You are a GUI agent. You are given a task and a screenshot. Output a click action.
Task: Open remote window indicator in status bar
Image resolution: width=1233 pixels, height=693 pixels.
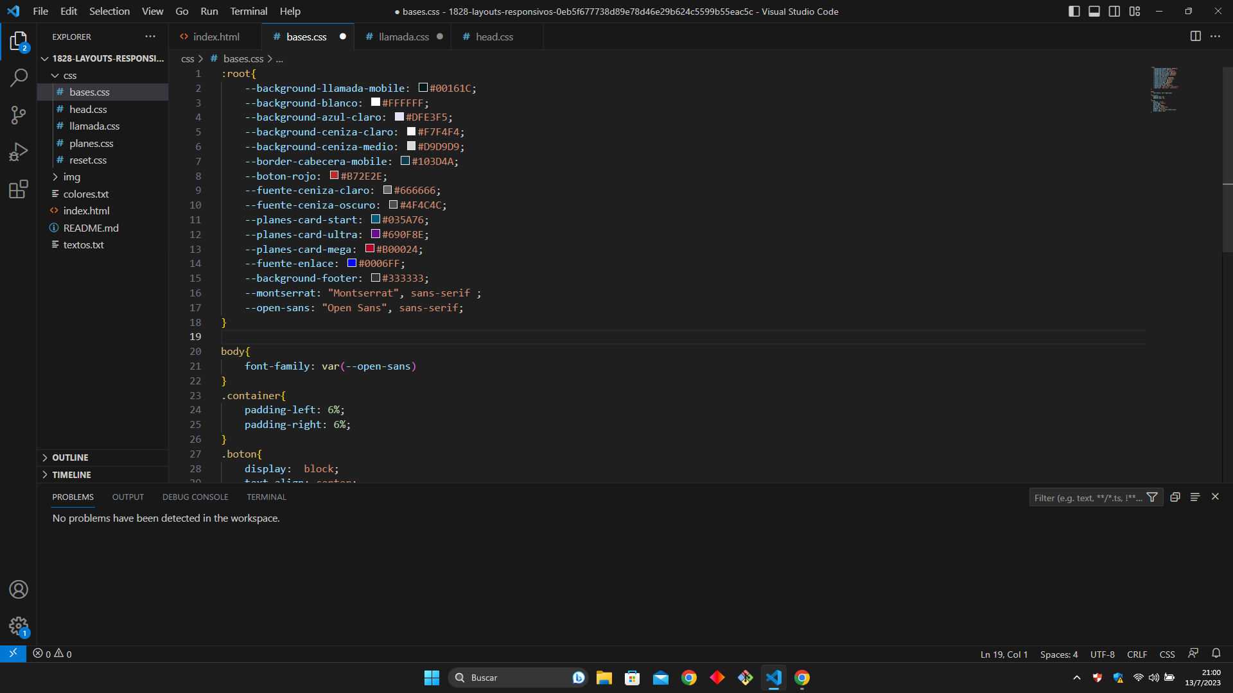13,654
